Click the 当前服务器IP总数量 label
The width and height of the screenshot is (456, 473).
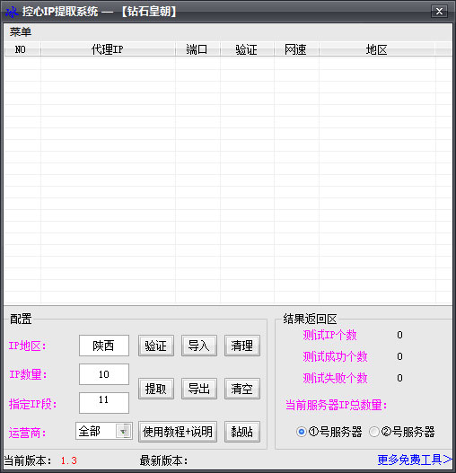pos(337,405)
